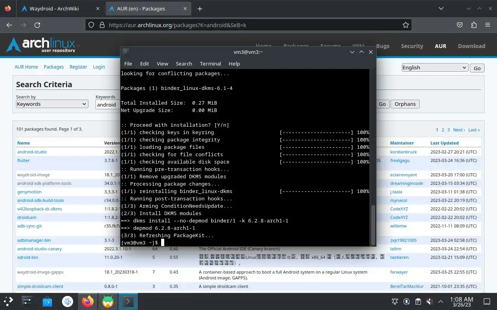Click Go button beside Orphans
The height and width of the screenshot is (310, 497).
pyautogui.click(x=382, y=104)
